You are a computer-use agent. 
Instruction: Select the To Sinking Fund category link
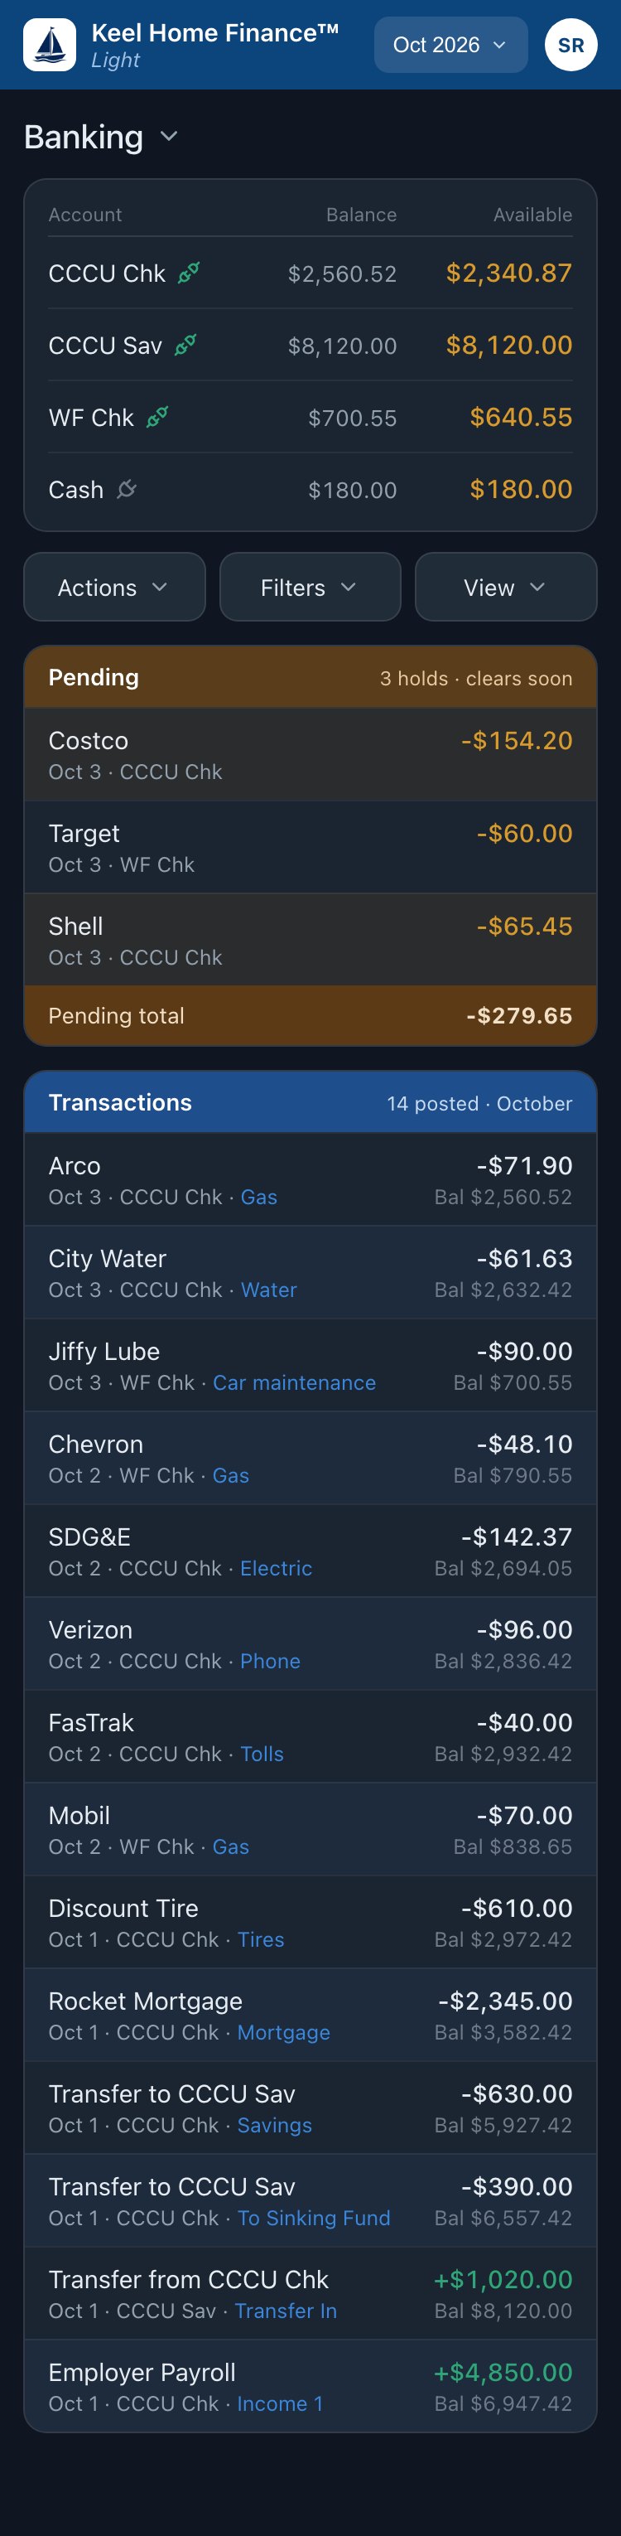[x=314, y=2218]
